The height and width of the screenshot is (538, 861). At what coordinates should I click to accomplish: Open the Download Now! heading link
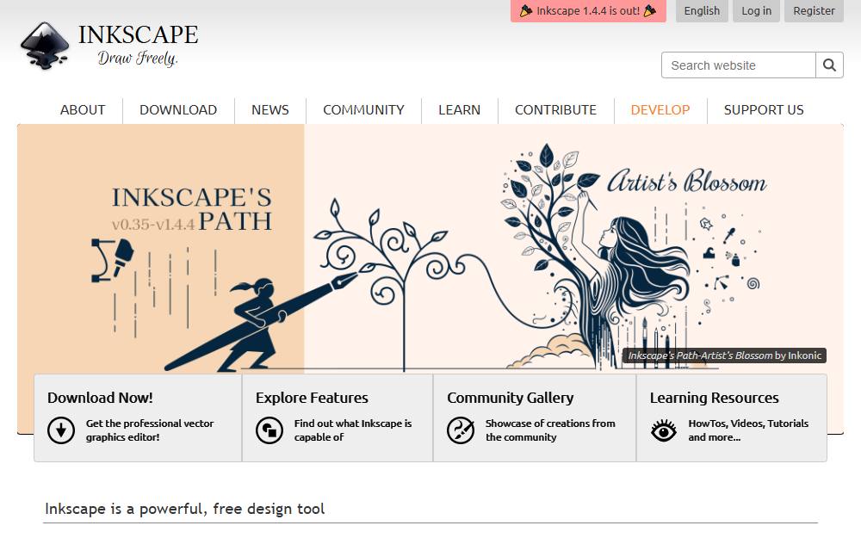click(100, 398)
